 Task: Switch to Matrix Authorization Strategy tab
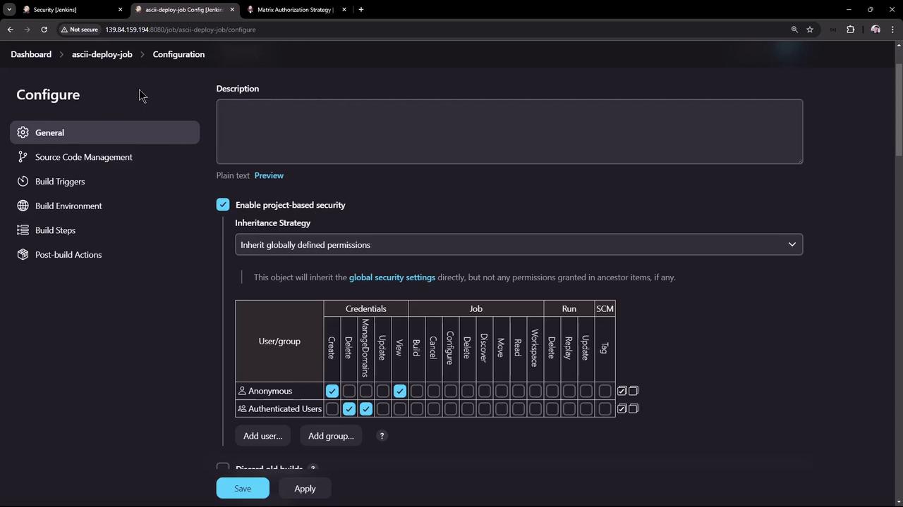296,10
